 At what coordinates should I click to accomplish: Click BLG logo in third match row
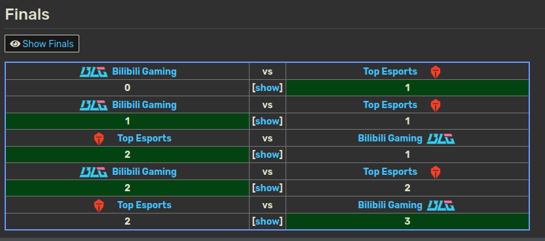(441, 139)
